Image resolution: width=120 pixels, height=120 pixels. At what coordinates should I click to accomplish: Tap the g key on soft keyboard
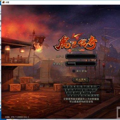[x=80, y=93]
